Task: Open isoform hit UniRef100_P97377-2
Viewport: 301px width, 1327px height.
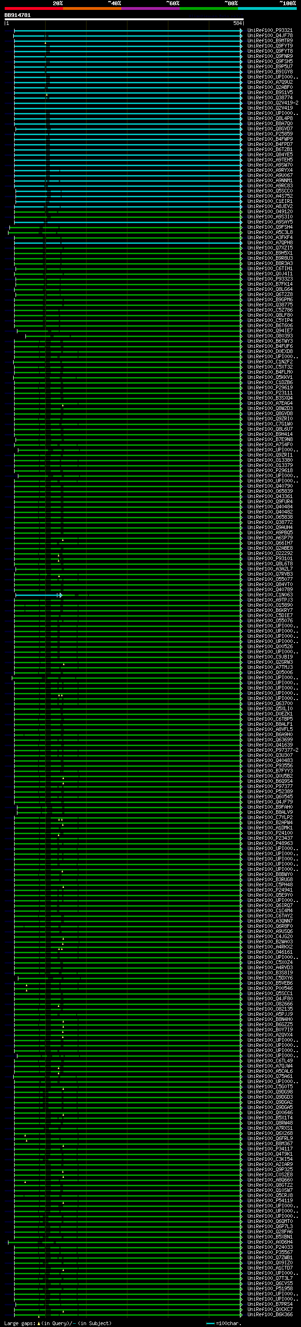Action: point(273,750)
